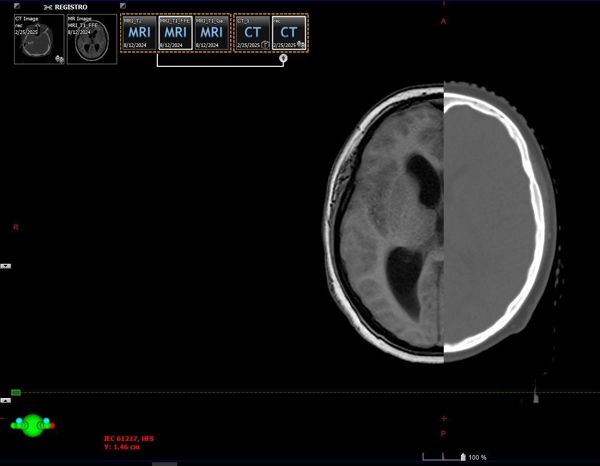The image size is (600, 466).
Task: Click the registration link arrow under rec CT
Action: pos(283,59)
